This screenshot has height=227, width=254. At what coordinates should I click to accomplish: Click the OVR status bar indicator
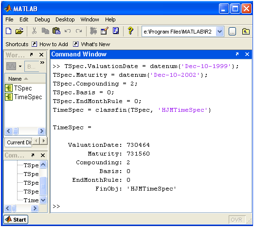tap(237, 220)
